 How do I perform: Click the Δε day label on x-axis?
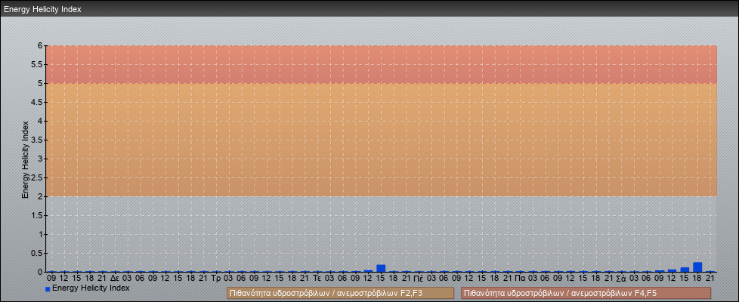(114, 278)
